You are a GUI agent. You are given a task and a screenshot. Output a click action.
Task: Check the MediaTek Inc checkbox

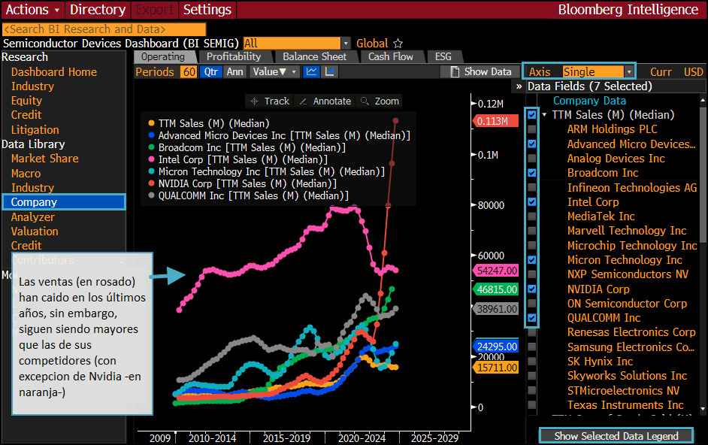[x=532, y=216]
